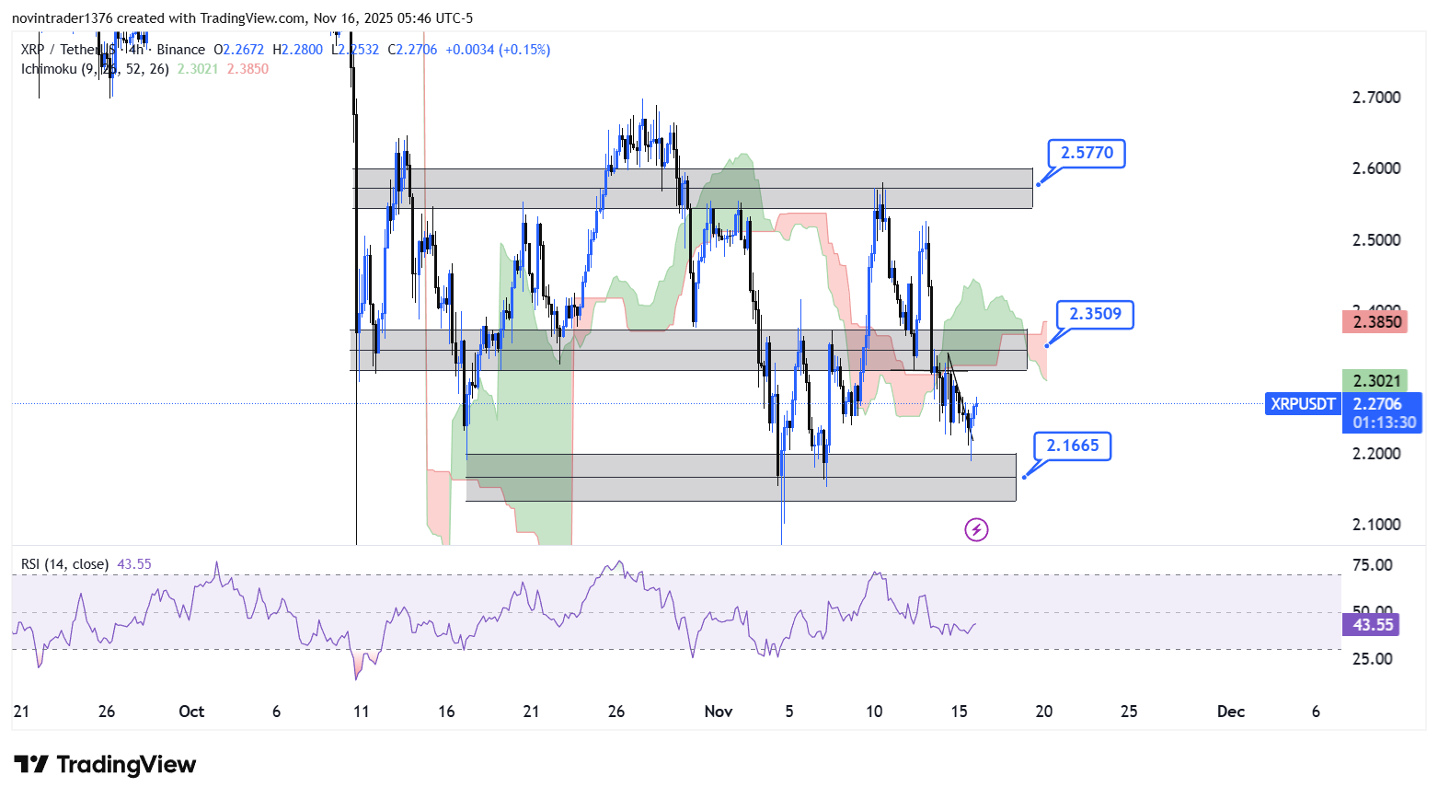Select the 2.3509 price callout label
This screenshot has height=799, width=1438.
[x=1095, y=314]
